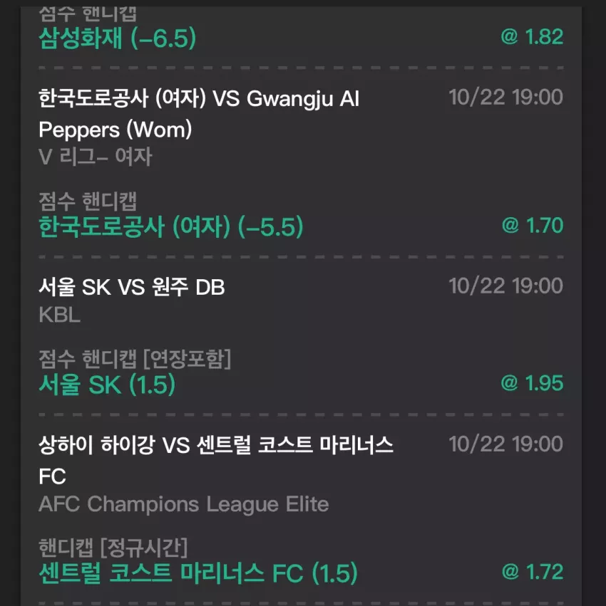Click the @ 1.95 odds value
Screen dimensions: 606x606
point(532,383)
